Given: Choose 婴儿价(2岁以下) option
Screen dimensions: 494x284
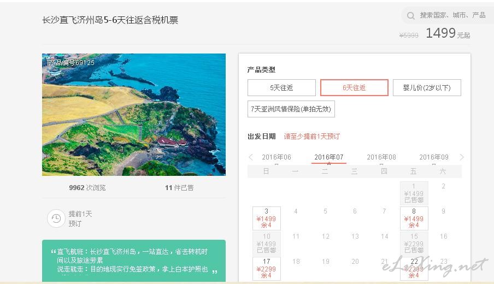Looking at the screenshot, I should (427, 87).
